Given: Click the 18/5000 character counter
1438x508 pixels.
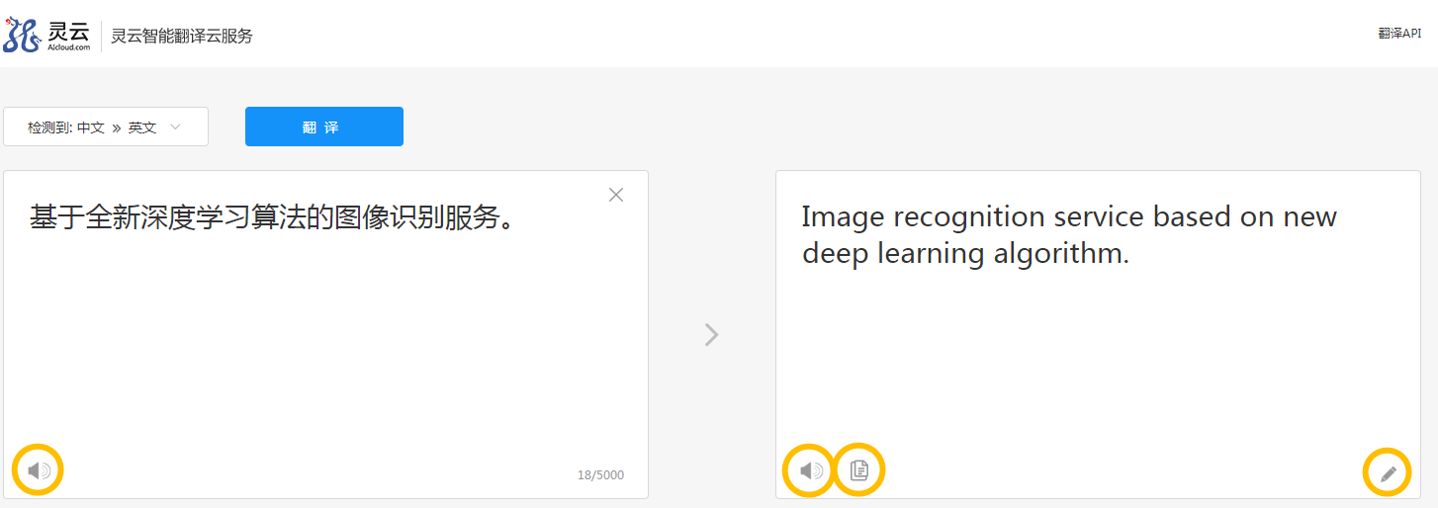Looking at the screenshot, I should (x=600, y=475).
